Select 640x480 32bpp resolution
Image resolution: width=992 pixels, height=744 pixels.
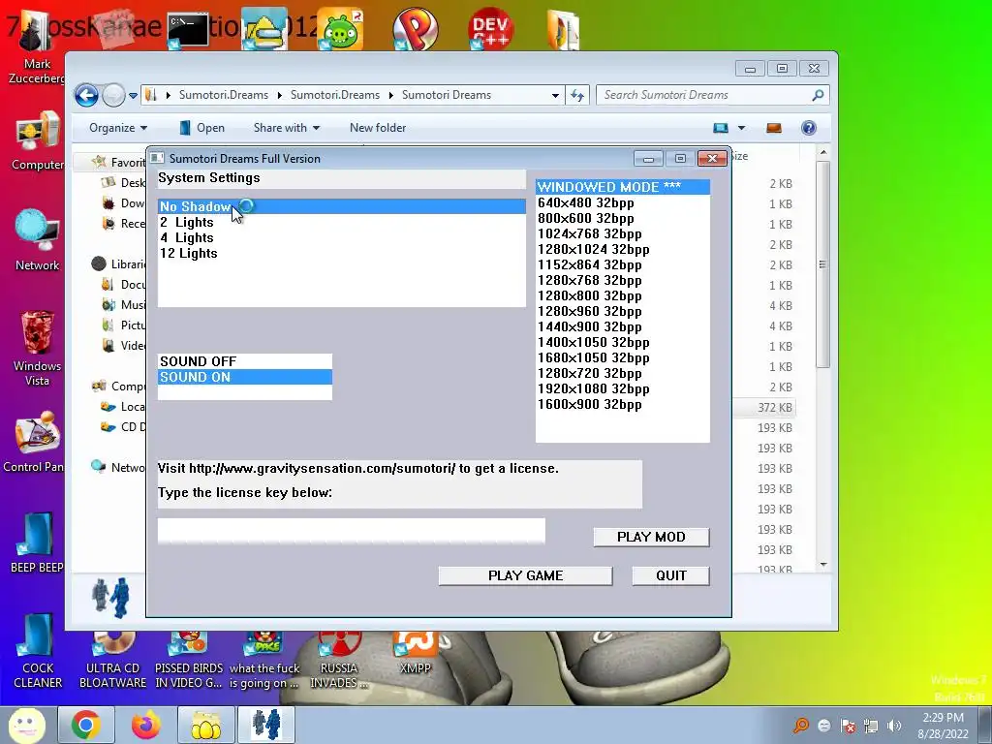pyautogui.click(x=623, y=203)
